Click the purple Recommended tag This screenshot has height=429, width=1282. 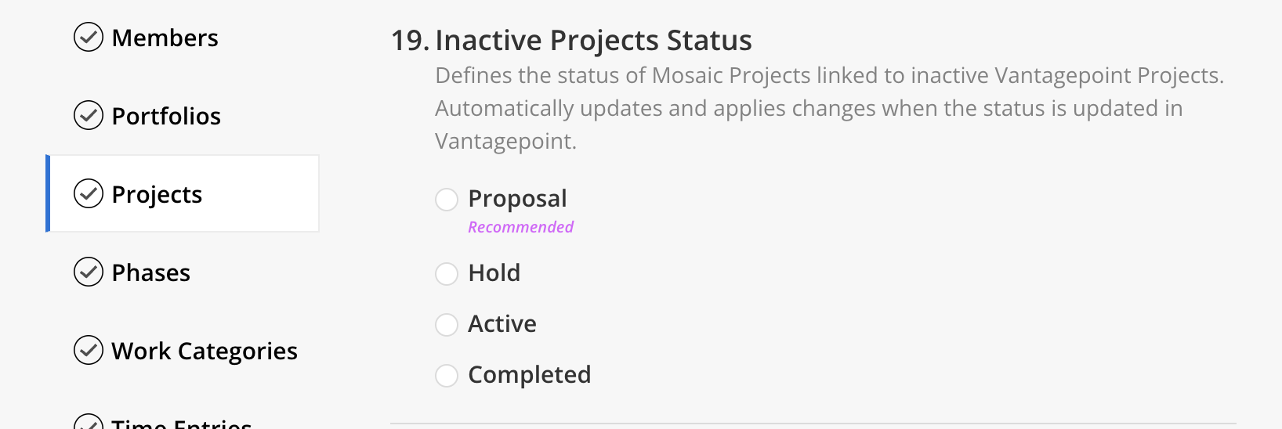coord(521,227)
